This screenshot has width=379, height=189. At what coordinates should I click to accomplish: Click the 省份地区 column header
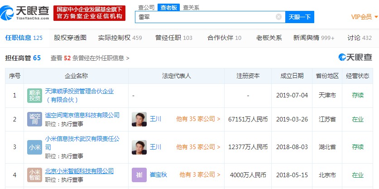[327, 76]
